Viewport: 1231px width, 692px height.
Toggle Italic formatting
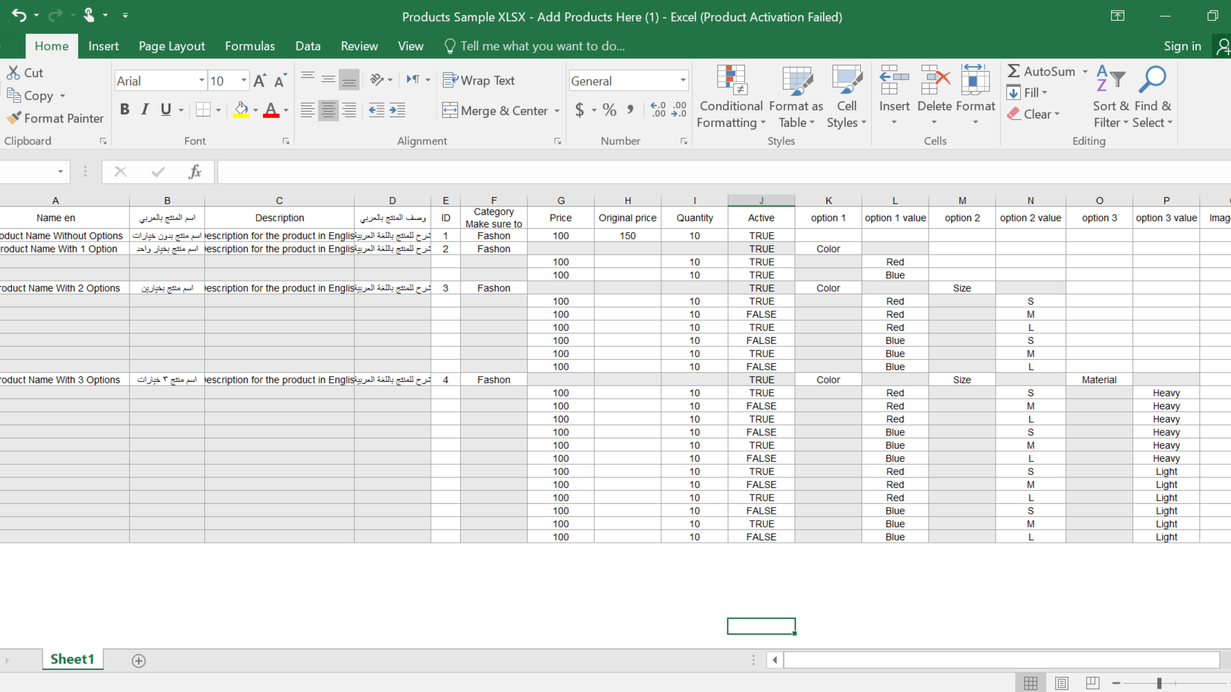pos(145,109)
